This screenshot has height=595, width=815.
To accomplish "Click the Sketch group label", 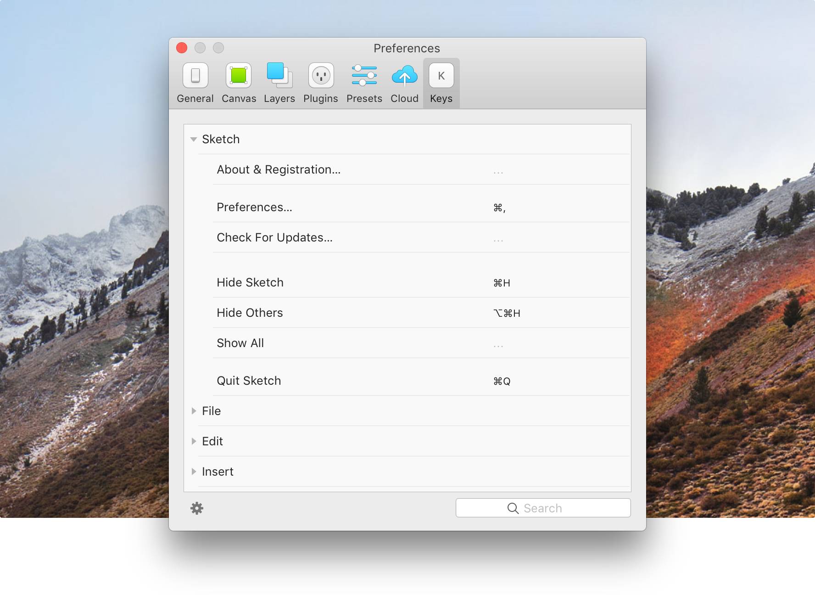I will pyautogui.click(x=221, y=139).
